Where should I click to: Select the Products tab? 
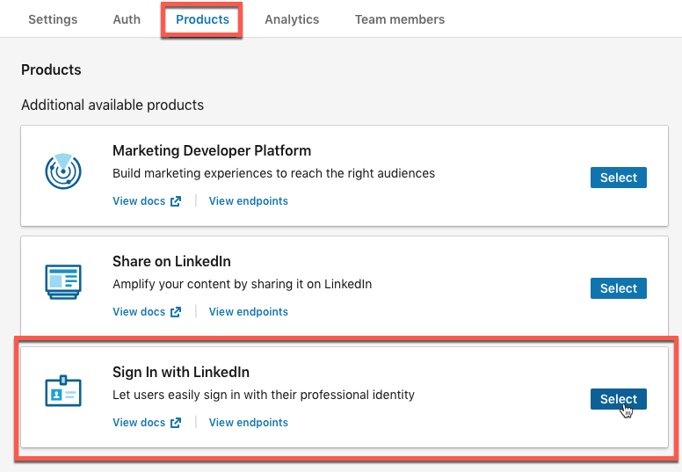[x=202, y=19]
